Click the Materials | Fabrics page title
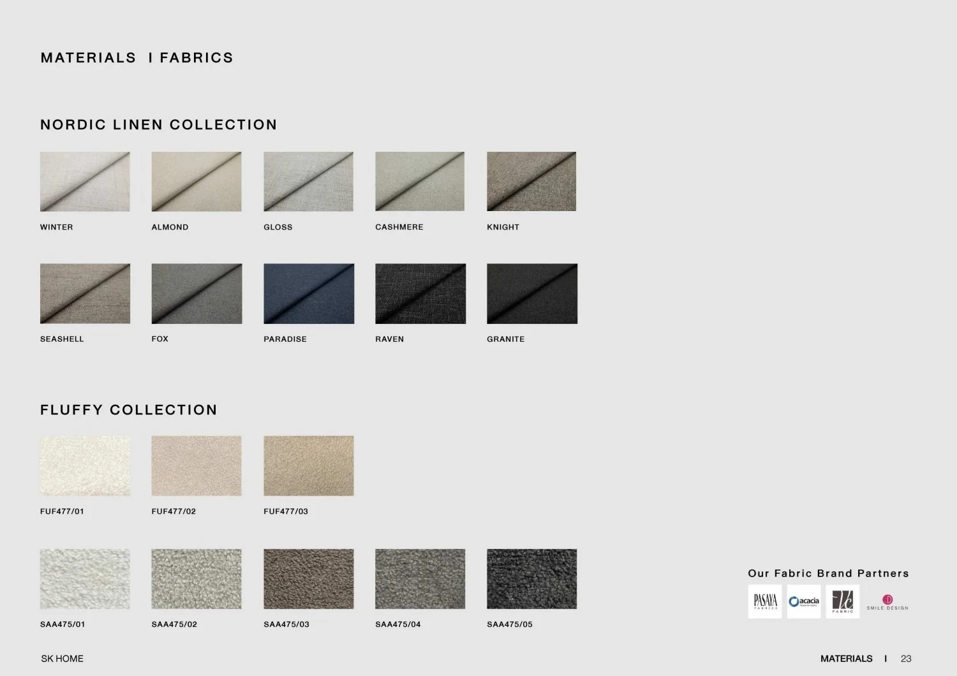957x676 pixels. point(137,58)
